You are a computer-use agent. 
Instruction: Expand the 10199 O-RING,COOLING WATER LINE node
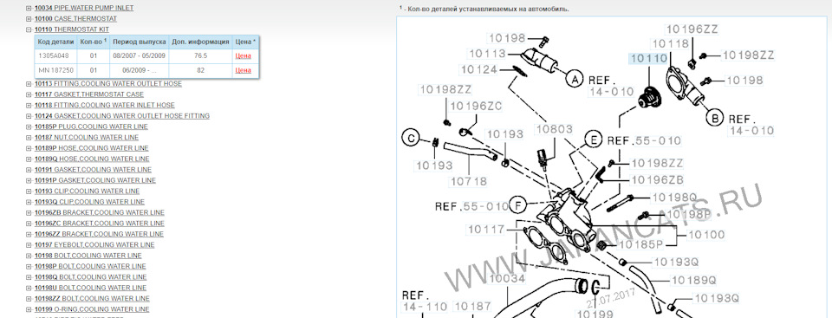29,309
